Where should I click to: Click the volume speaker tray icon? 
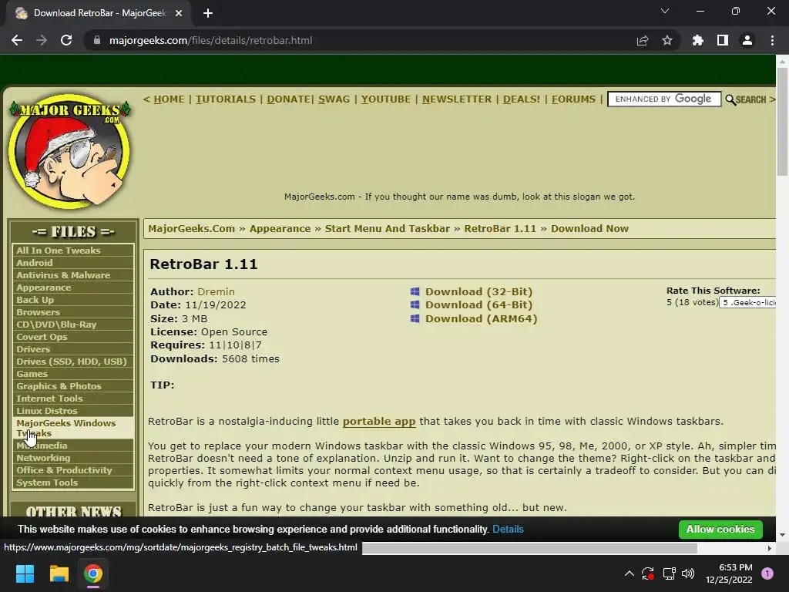tap(688, 573)
